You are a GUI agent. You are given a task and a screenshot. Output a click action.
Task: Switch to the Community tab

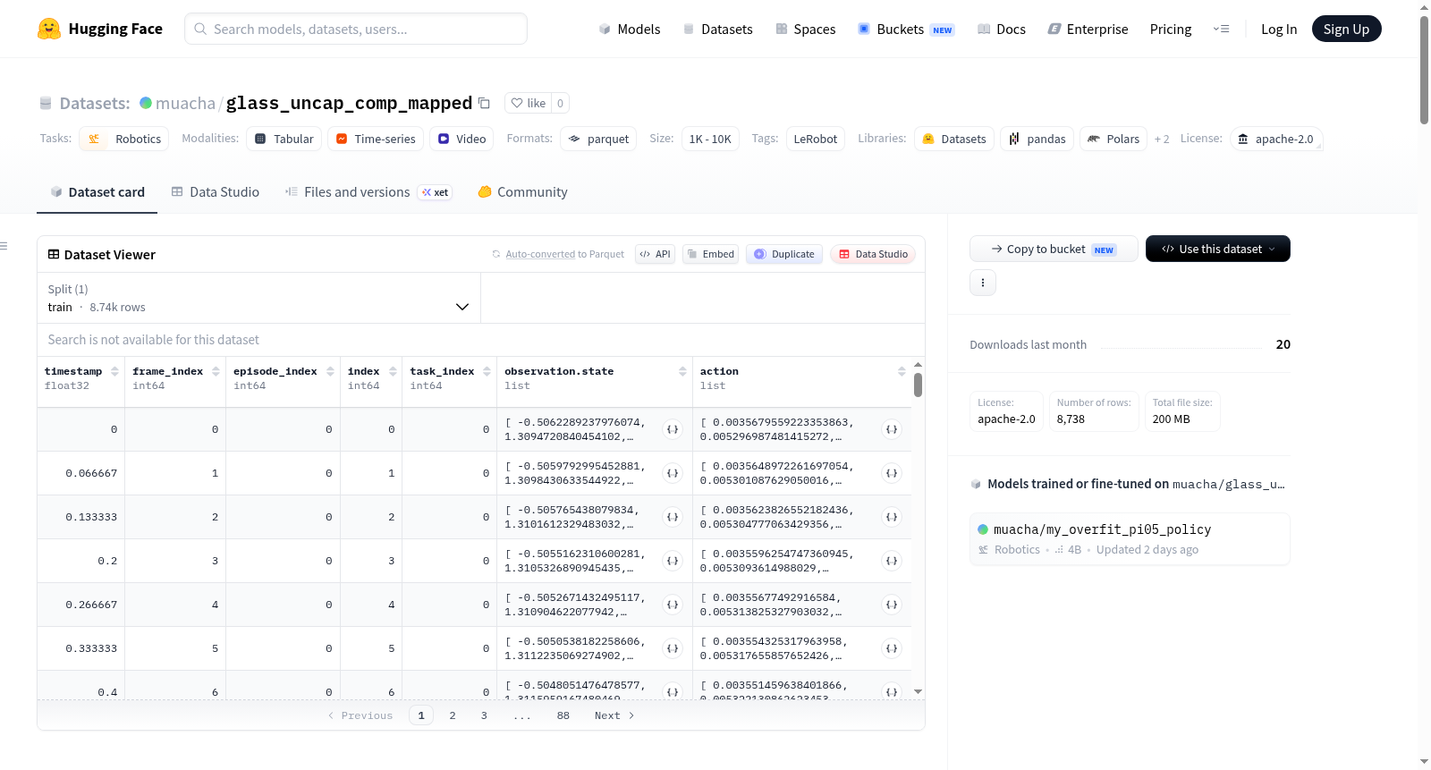(x=522, y=191)
